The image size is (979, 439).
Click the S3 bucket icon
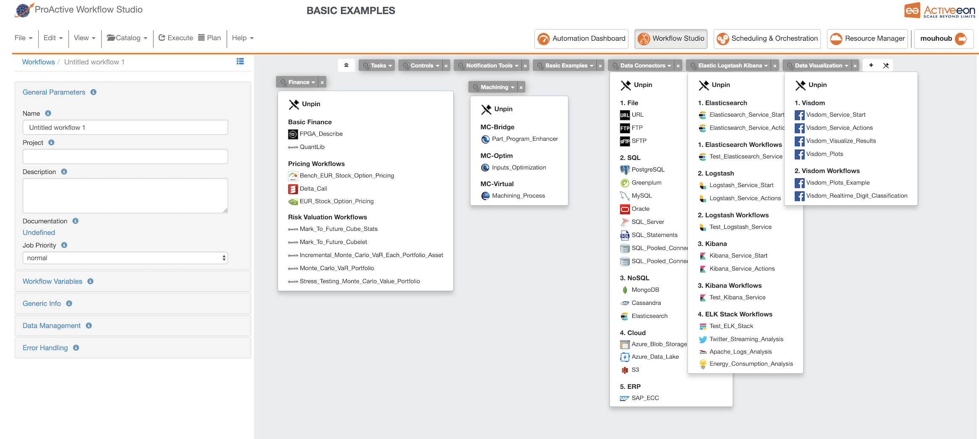625,370
